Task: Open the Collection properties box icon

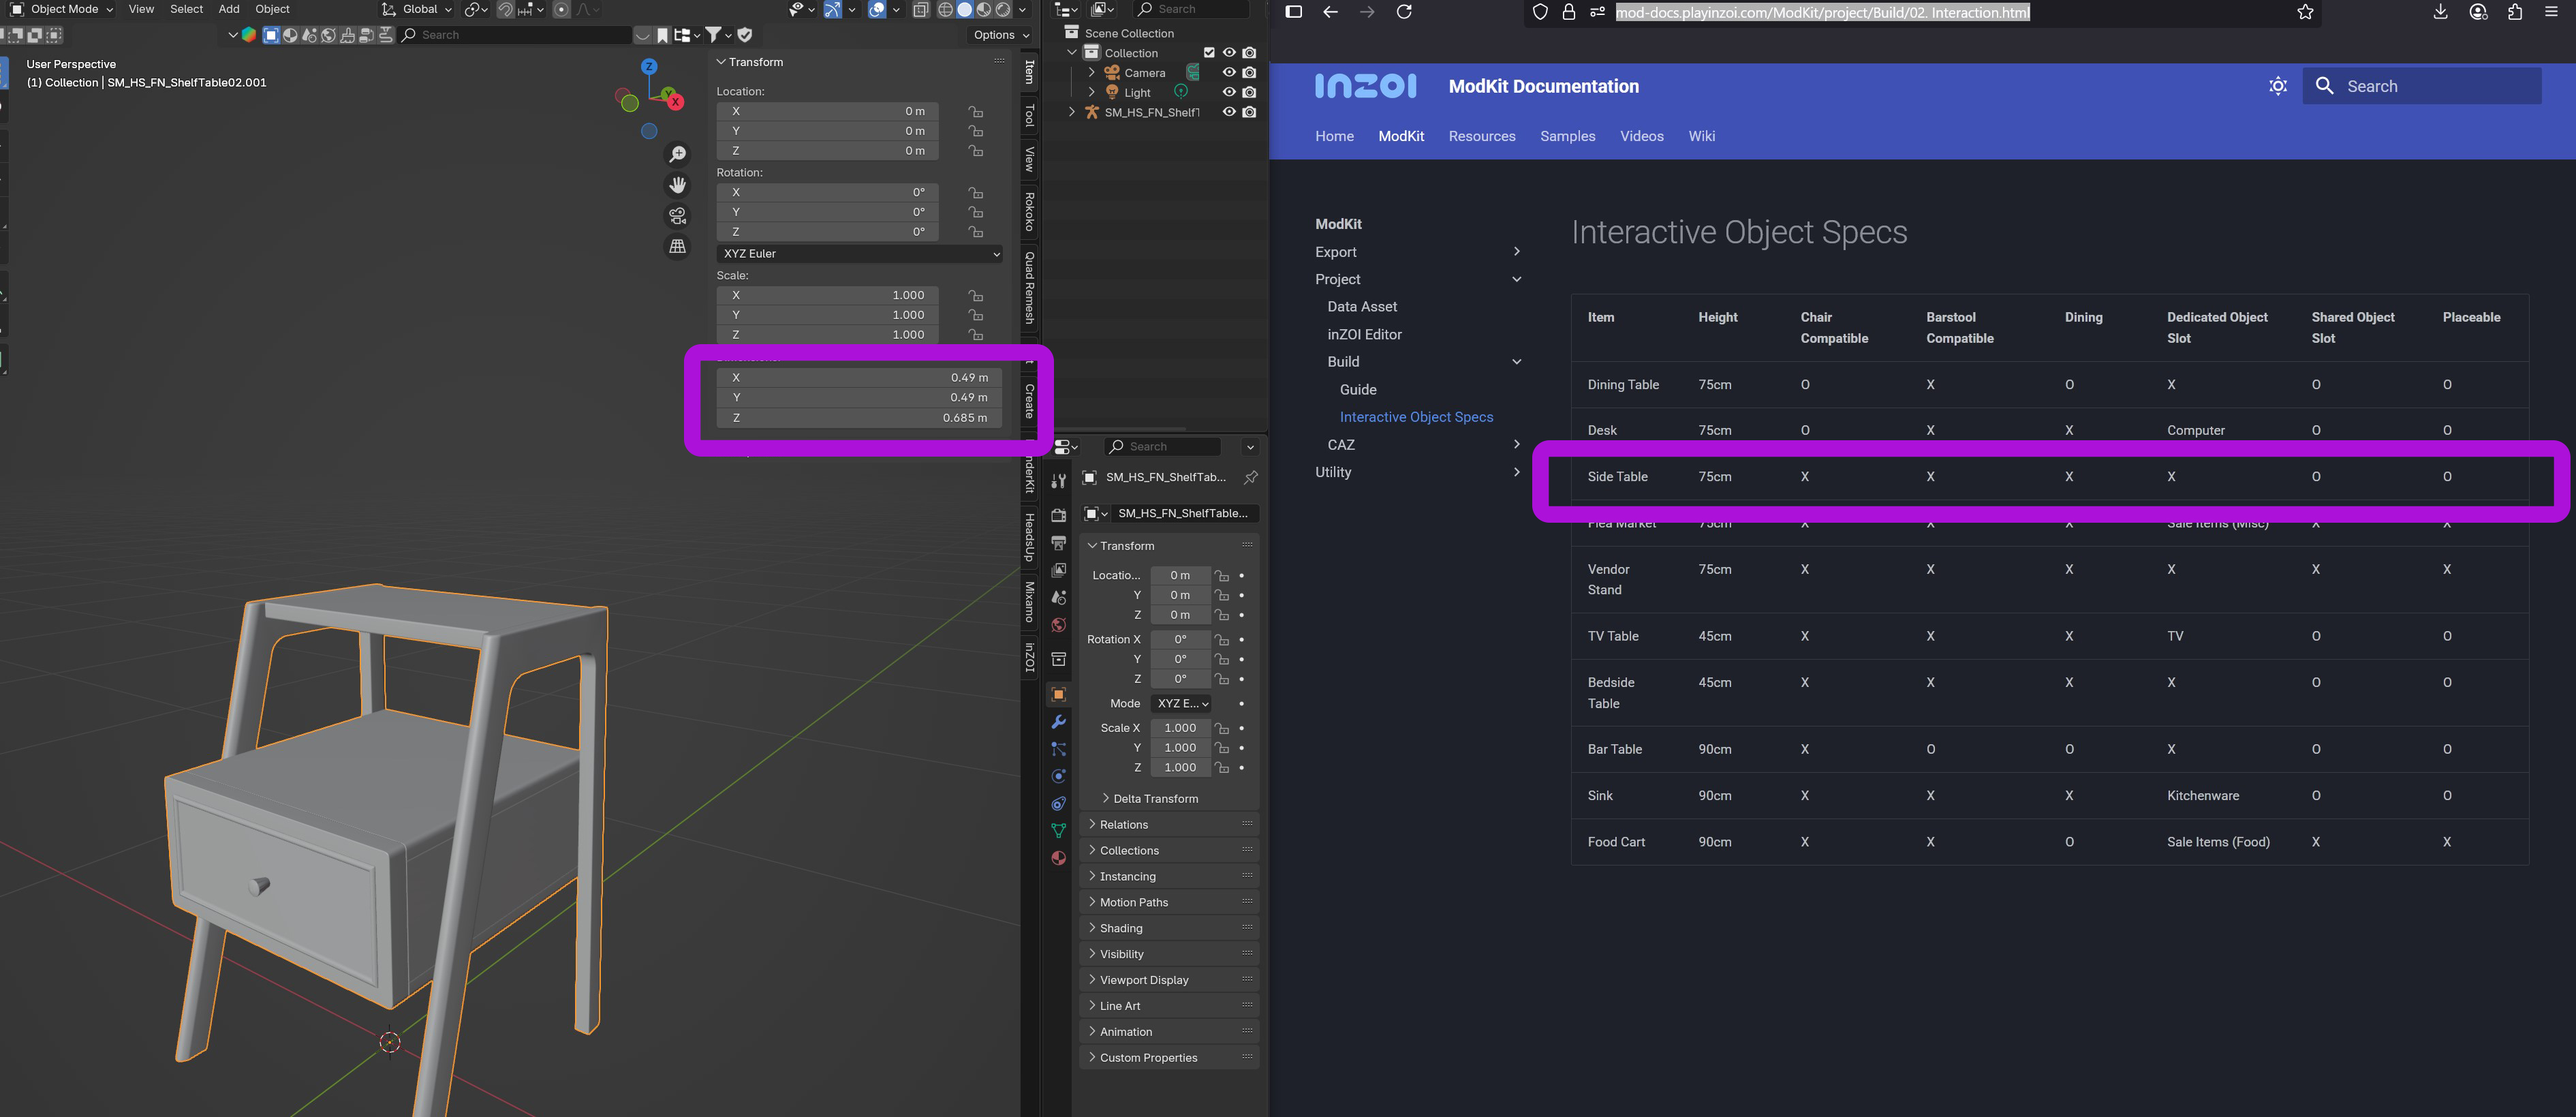Action: pyautogui.click(x=1058, y=659)
